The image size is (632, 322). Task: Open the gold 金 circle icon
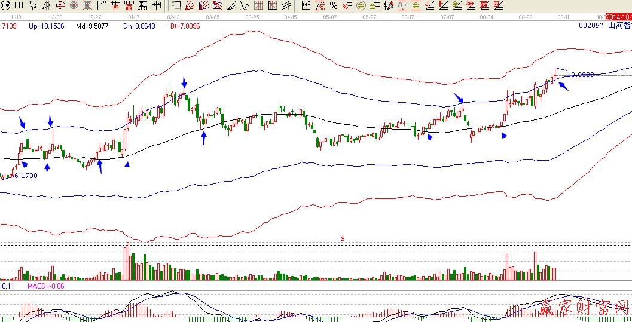[x=361, y=5]
